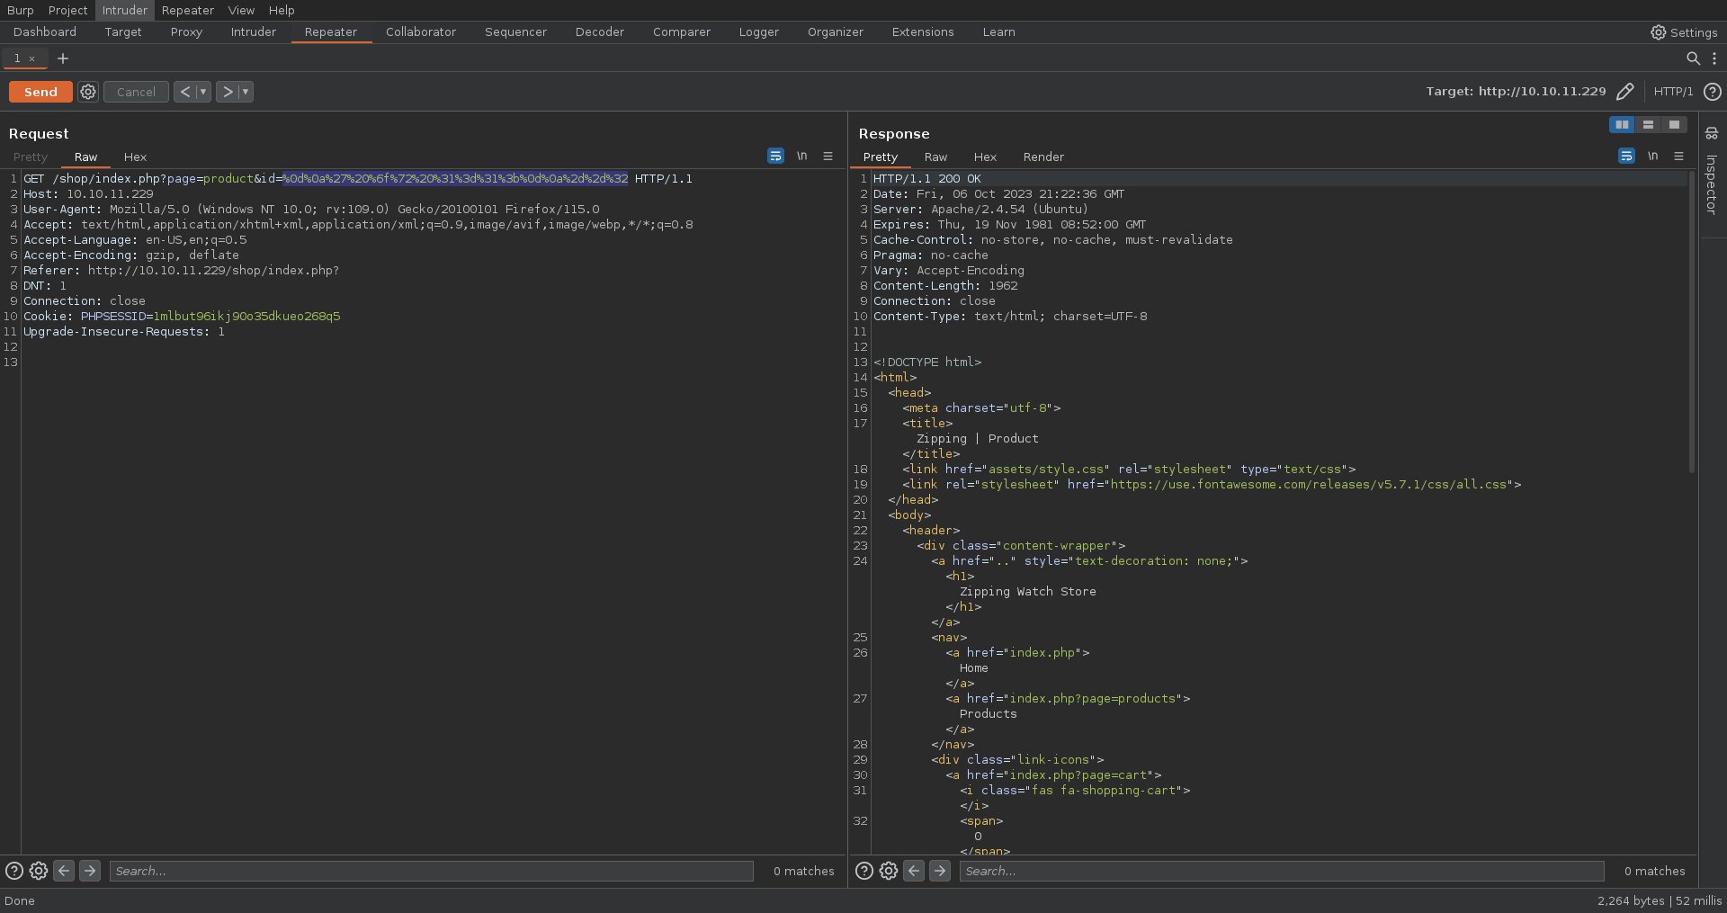Go back to previous request in history
Screen dimensions: 1727x913
click(x=184, y=92)
